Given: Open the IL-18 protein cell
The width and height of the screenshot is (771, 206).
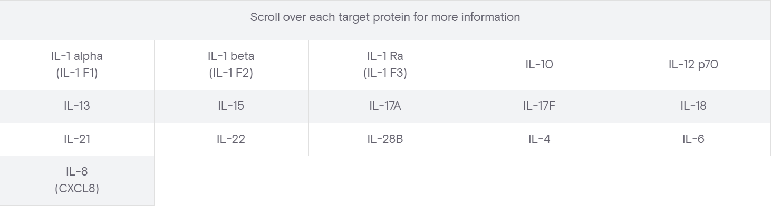Looking at the screenshot, I should click(x=693, y=106).
